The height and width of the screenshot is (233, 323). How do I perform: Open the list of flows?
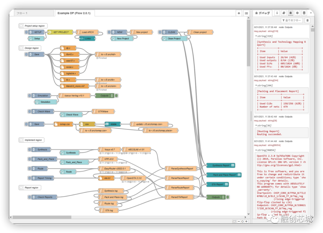point(246,13)
